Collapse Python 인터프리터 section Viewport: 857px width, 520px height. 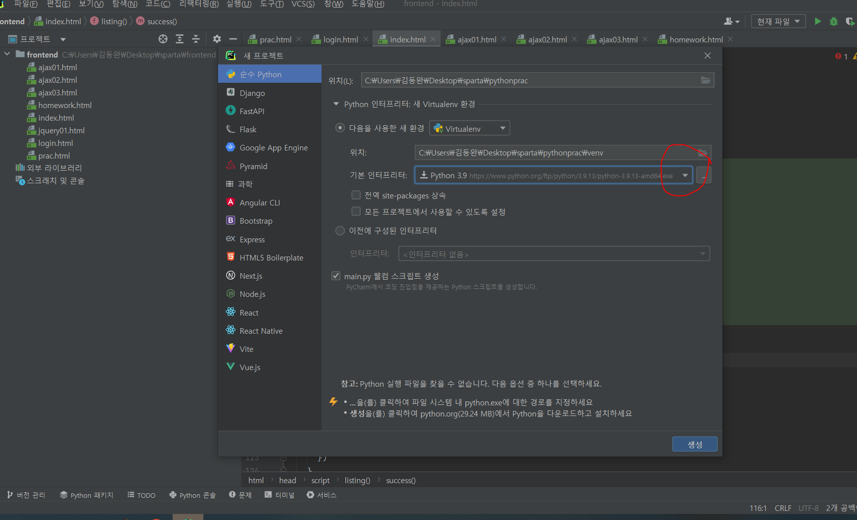pos(336,104)
